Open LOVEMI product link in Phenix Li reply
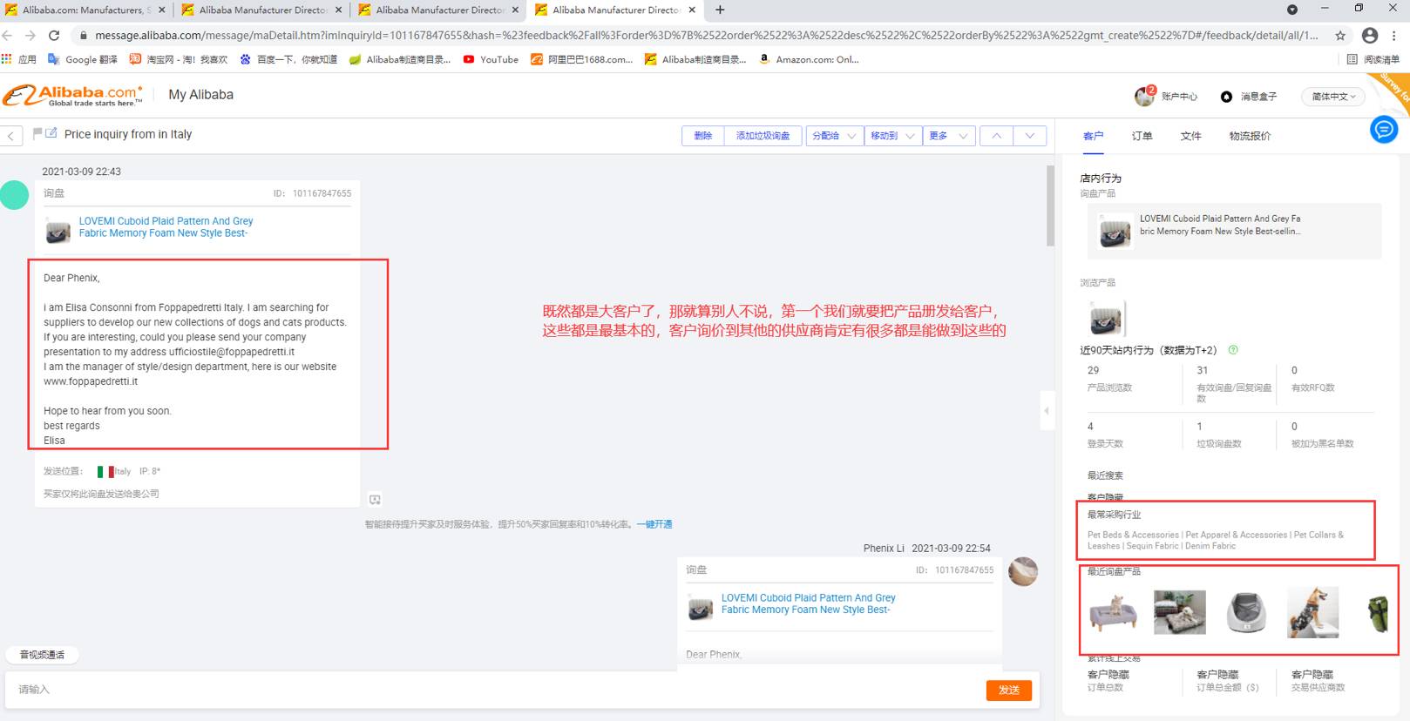Screen dimensions: 1410x721 coord(808,604)
